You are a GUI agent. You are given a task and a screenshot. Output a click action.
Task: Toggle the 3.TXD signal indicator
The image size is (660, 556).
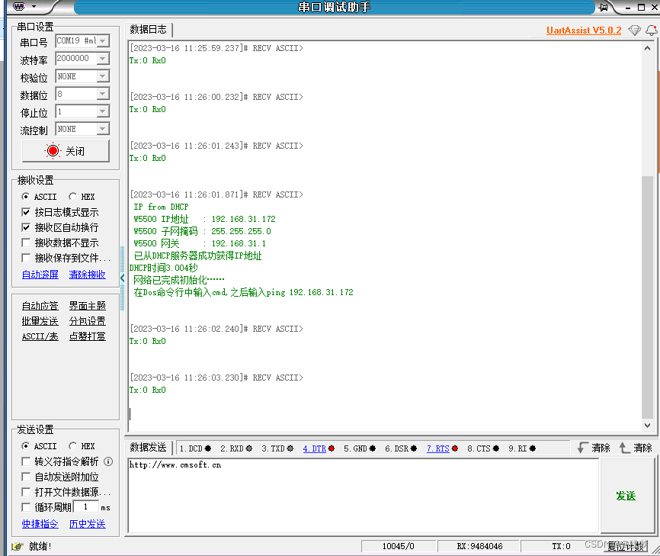tap(290, 448)
